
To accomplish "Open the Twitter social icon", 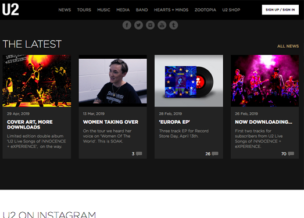I will [x=138, y=25].
